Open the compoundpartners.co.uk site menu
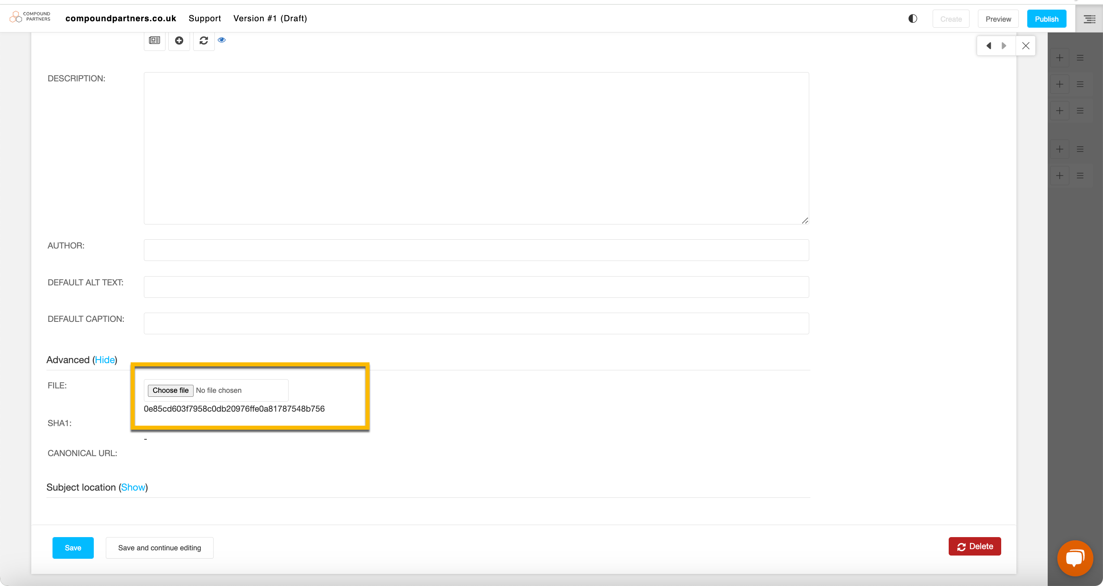This screenshot has height=586, width=1103. tap(121, 18)
